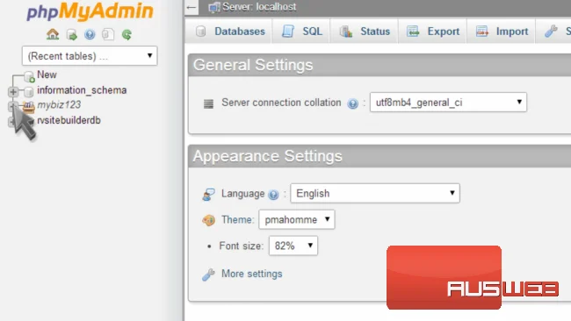The height and width of the screenshot is (321, 571).
Task: Expand the information_schema database node
Action: [13, 92]
